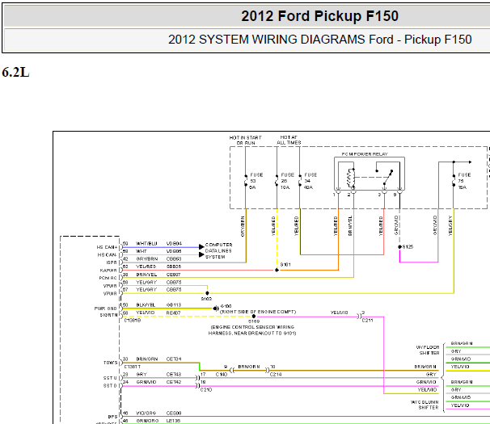Click the 'HS CAN+' pin label
The height and width of the screenshot is (424, 490).
click(107, 247)
